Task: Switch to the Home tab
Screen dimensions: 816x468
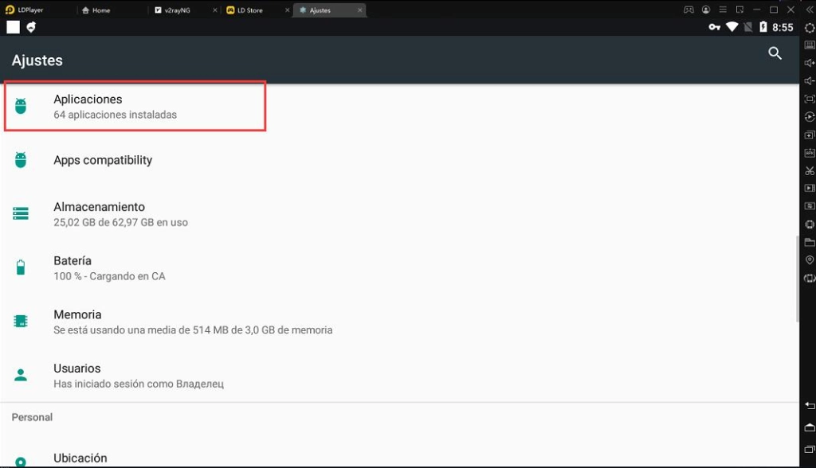Action: pyautogui.click(x=96, y=10)
